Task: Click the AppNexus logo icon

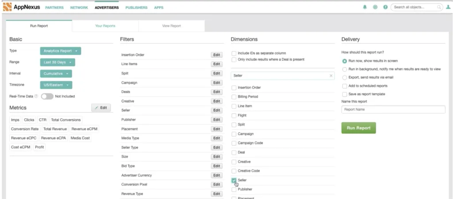Action: tap(7, 7)
